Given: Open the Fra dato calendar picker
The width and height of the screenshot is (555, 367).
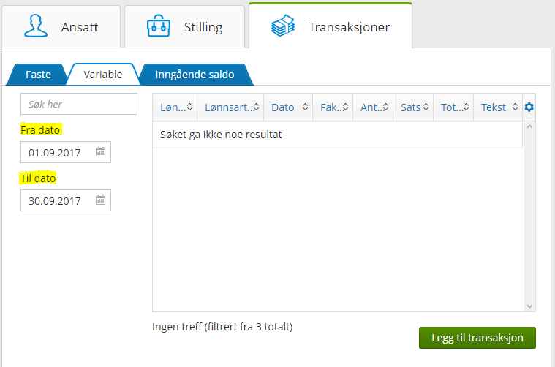Looking at the screenshot, I should pyautogui.click(x=101, y=153).
